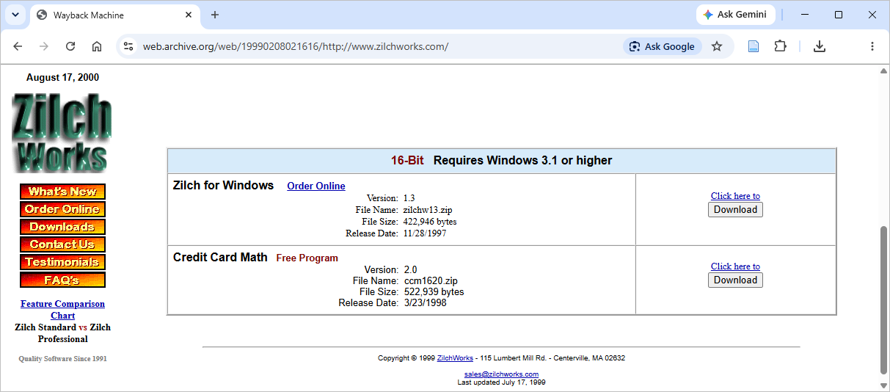Screen dimensions: 890x392
Task: Open the Order Online sidebar button
Action: click(62, 209)
